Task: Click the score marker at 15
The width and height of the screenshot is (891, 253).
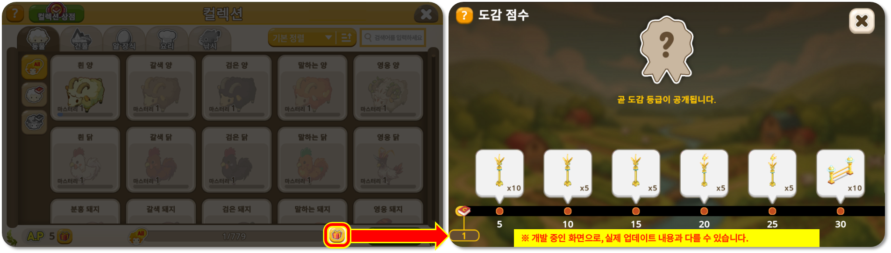Action: click(x=636, y=211)
